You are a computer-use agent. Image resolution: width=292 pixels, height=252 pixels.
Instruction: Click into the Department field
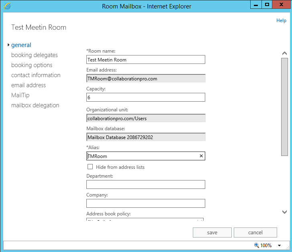tap(146, 184)
